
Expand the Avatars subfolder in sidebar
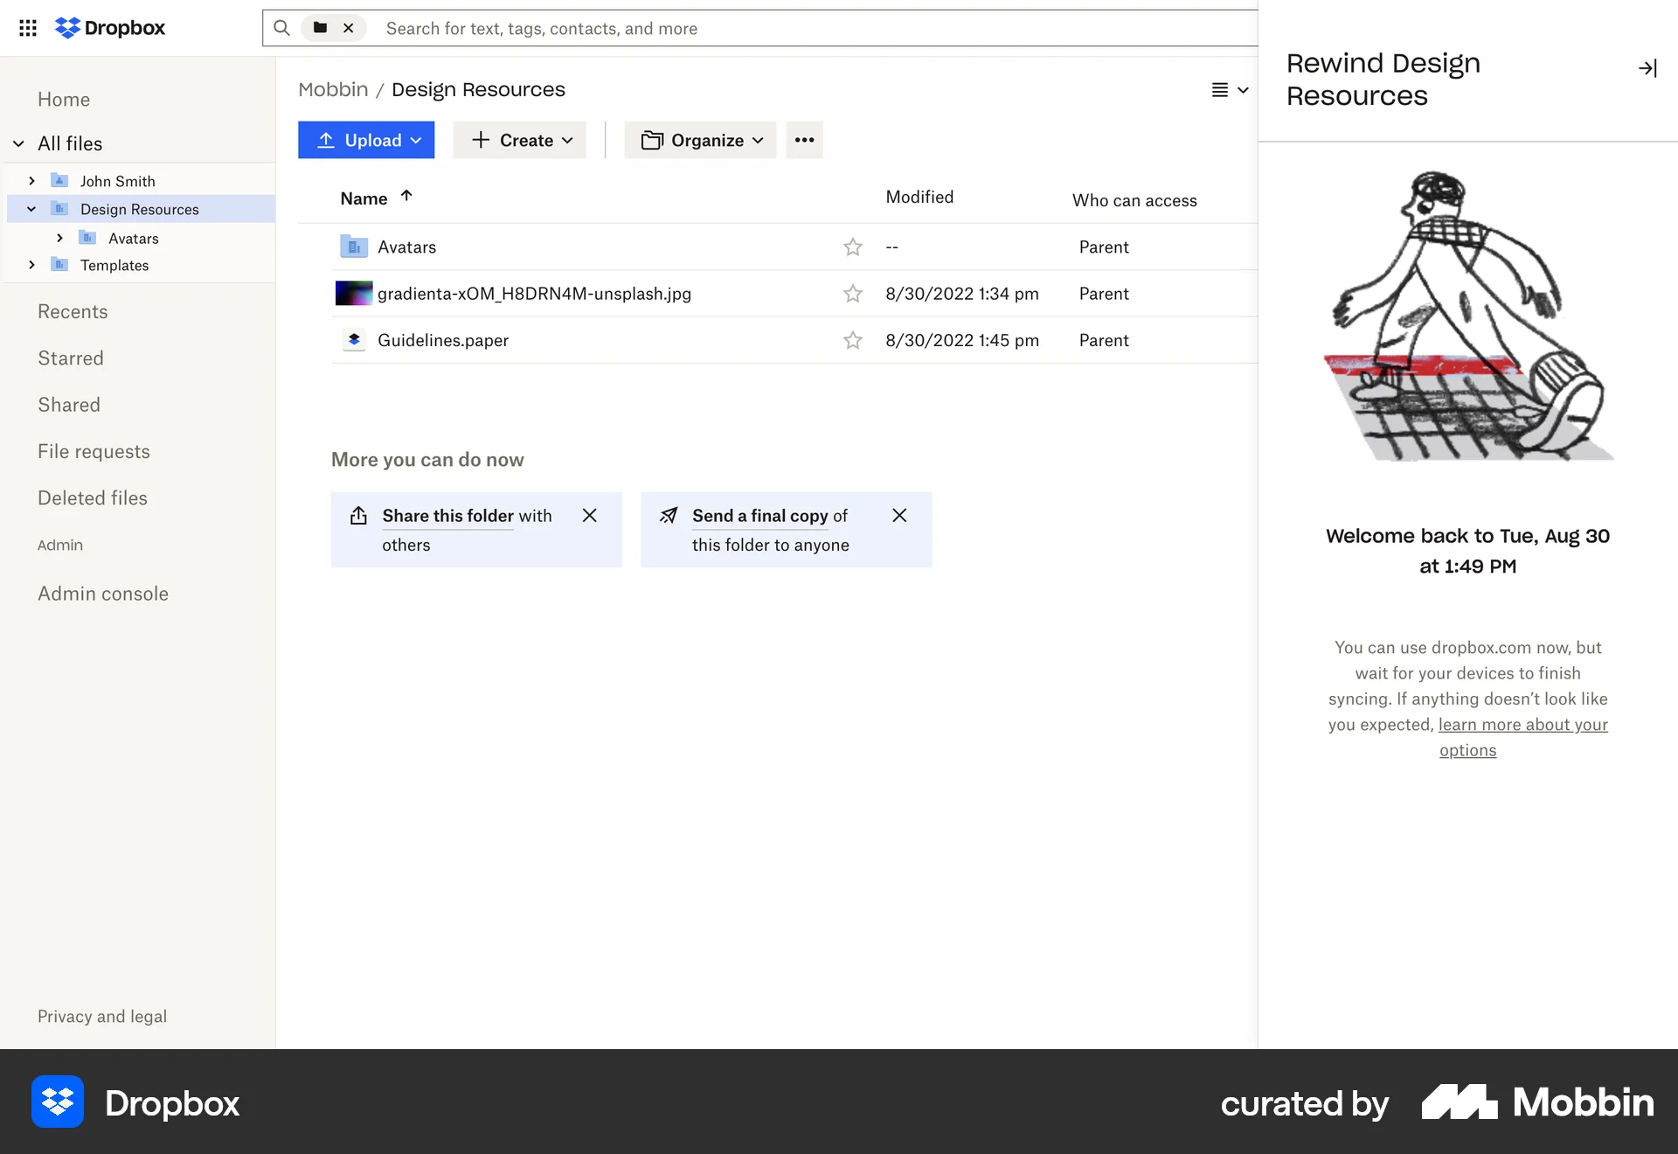(59, 238)
